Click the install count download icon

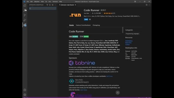[93, 13]
